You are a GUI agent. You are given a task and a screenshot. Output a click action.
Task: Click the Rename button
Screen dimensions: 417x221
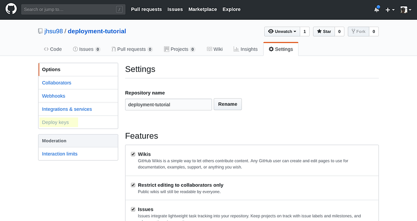[x=228, y=105]
